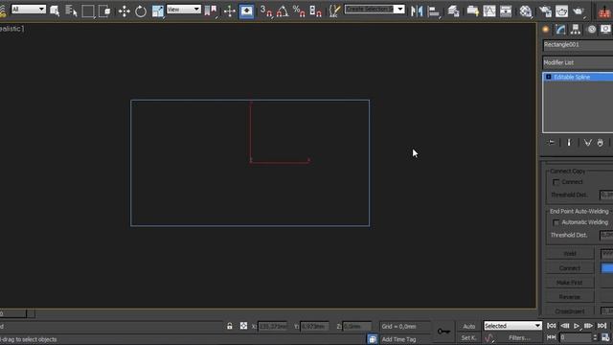Click Remove Modifier from stack icon
Image resolution: width=613 pixels, height=345 pixels.
(601, 143)
